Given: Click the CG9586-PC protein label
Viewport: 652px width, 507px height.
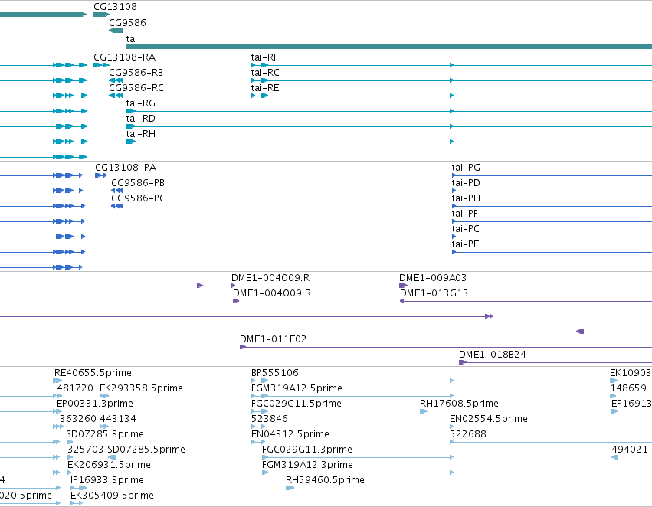Looking at the screenshot, I should point(138,198).
